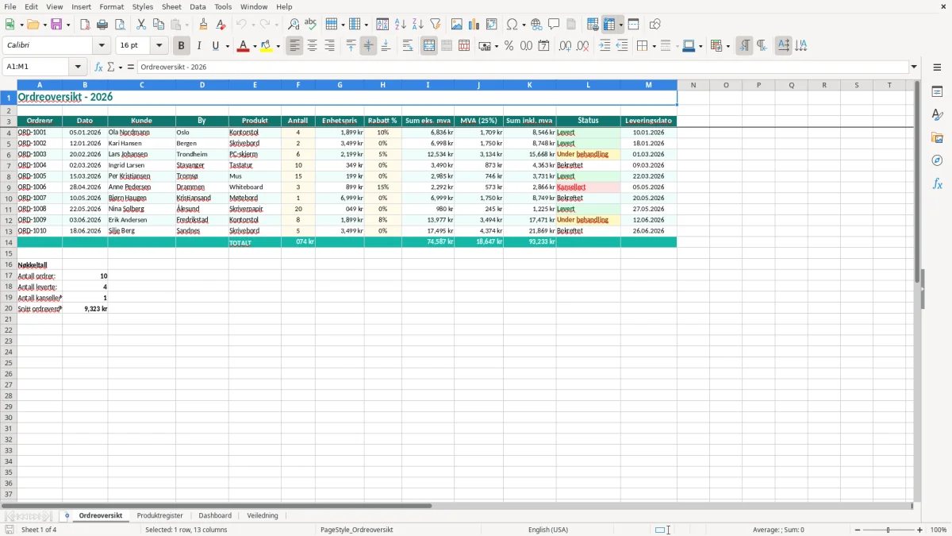
Task: Open the Format menu
Action: [x=112, y=6]
